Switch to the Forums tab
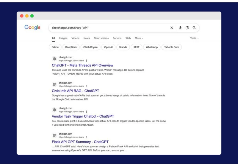 117,38
